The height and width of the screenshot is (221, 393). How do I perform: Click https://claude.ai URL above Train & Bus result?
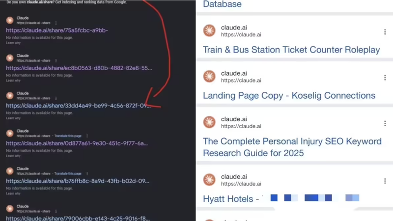(241, 34)
